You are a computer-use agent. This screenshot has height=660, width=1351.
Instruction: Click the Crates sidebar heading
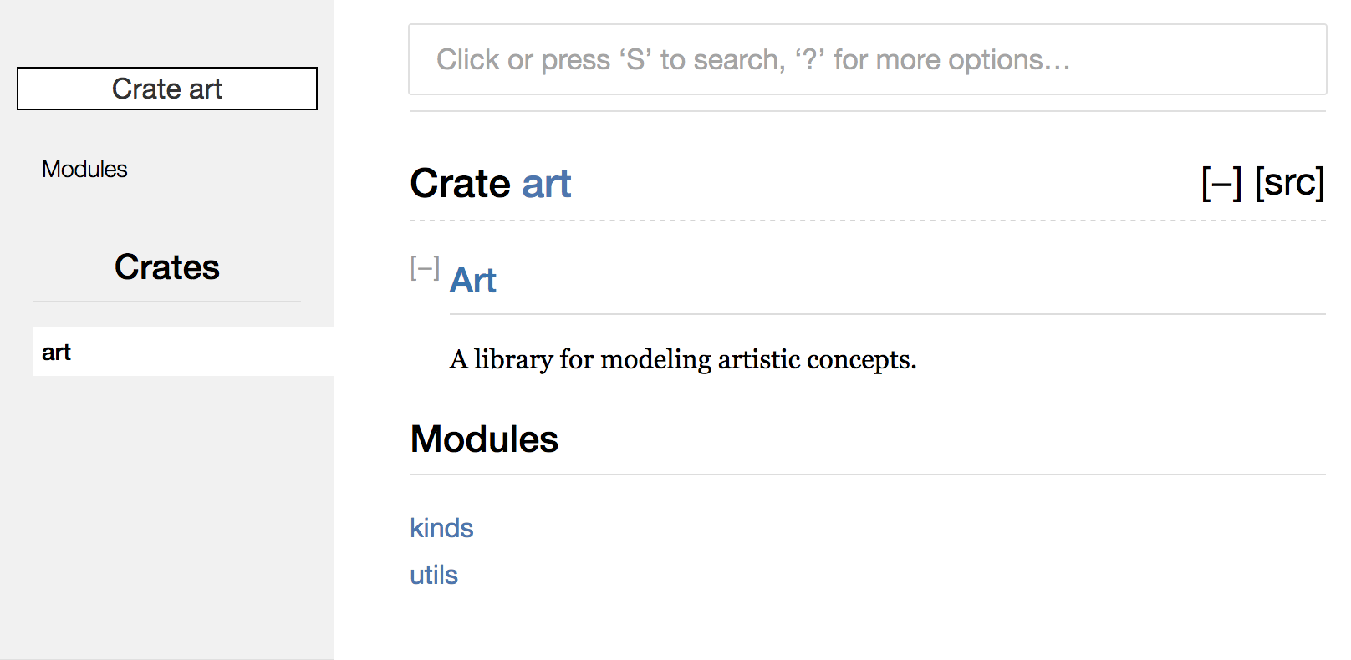(x=167, y=267)
